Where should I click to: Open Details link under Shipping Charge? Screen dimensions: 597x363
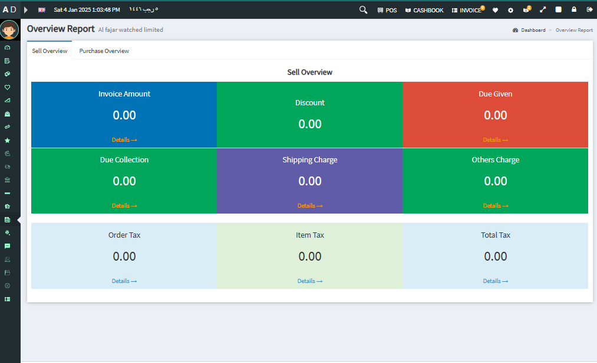[x=310, y=206]
